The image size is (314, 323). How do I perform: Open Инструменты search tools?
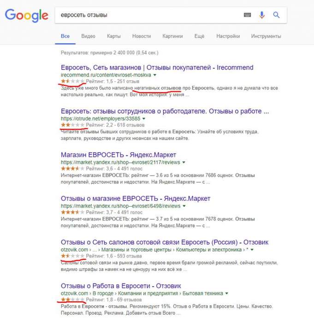point(266,36)
